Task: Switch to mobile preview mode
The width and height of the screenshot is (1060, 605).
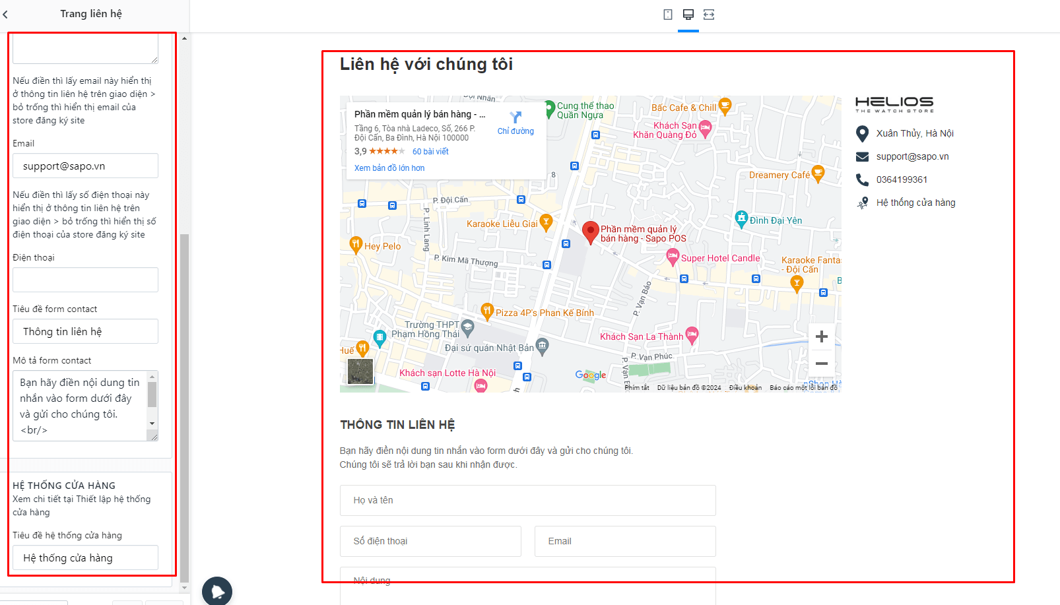Action: 668,15
